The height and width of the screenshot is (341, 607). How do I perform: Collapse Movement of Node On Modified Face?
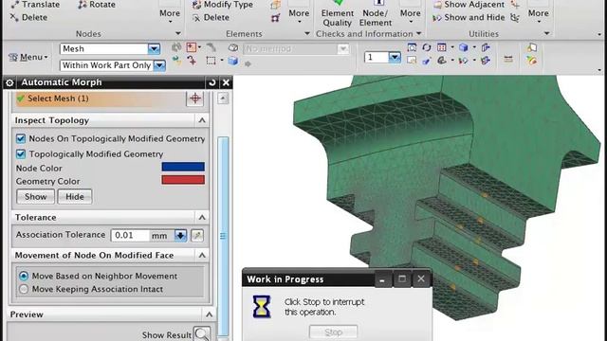[202, 255]
